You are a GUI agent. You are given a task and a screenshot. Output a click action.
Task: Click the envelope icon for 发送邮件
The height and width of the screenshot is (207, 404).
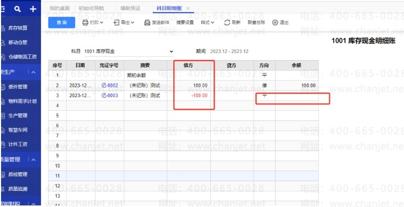(147, 22)
